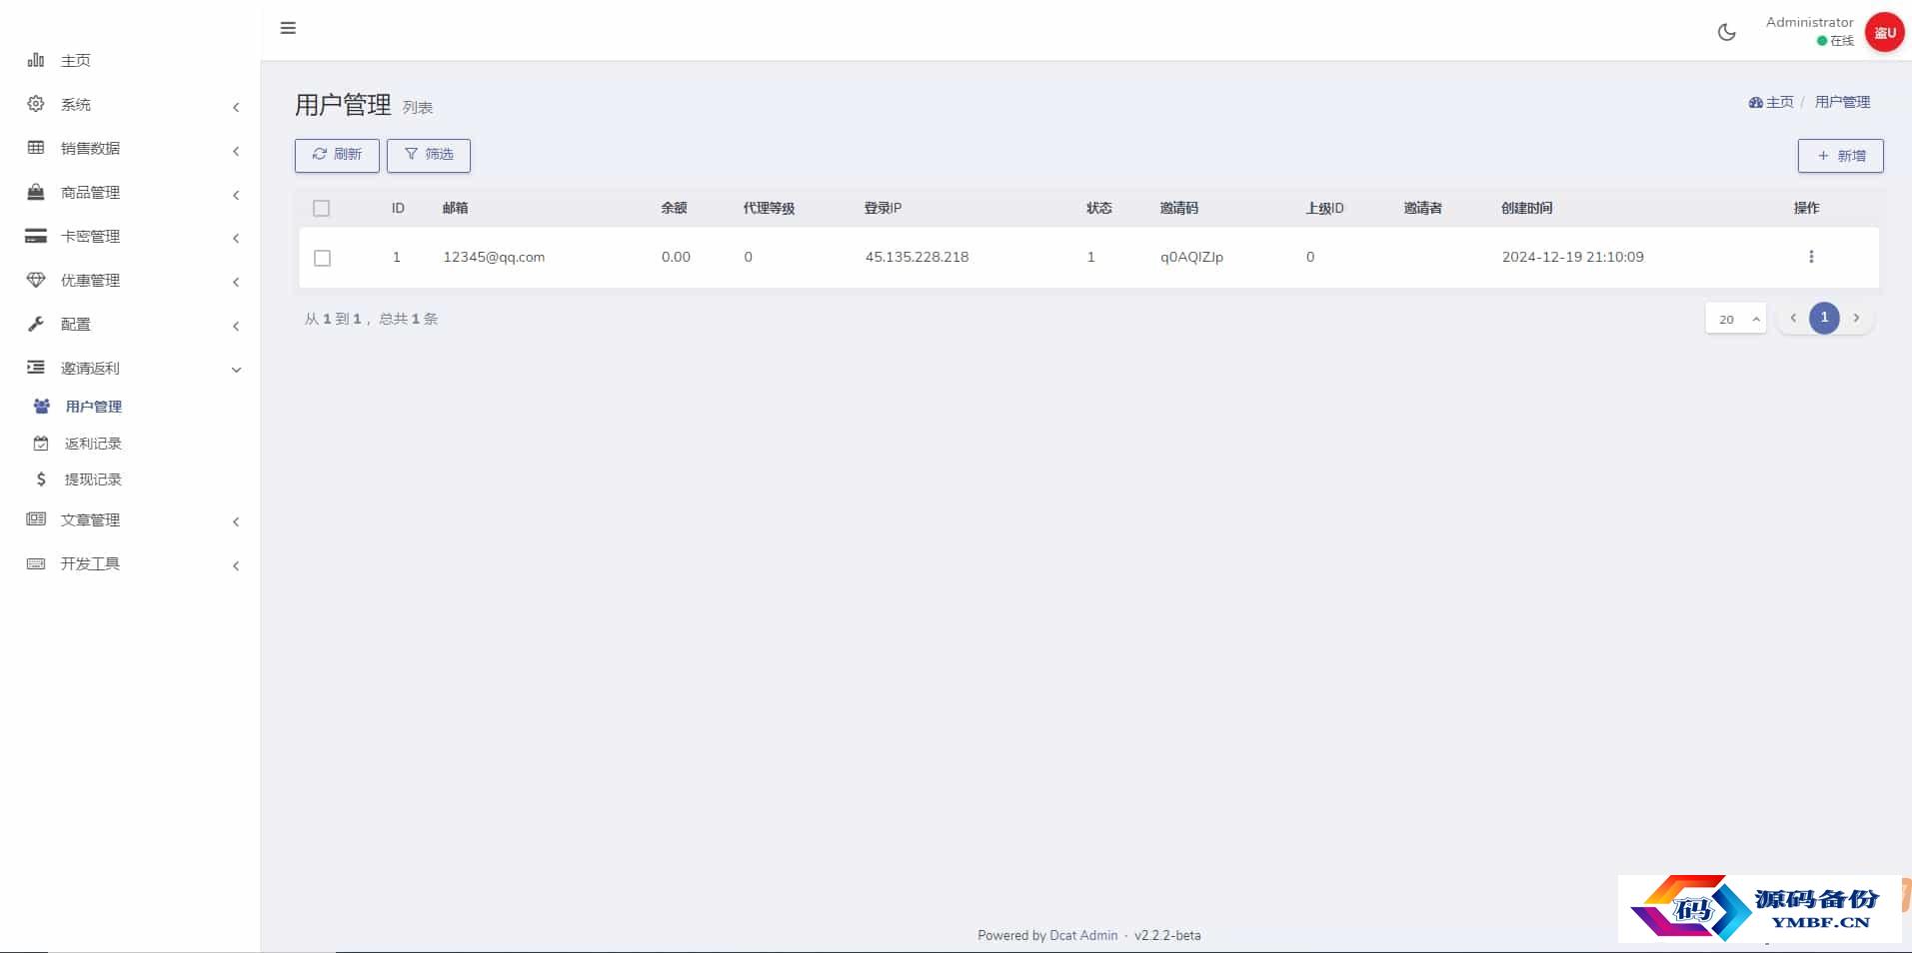The width and height of the screenshot is (1912, 953).
Task: Expand the 开发工具 menu chevron
Action: coord(236,565)
